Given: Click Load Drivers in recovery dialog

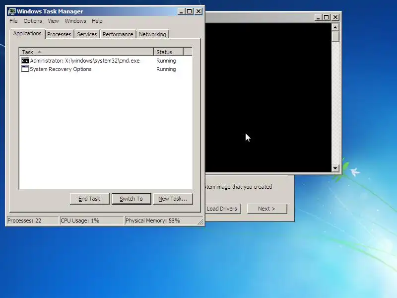Looking at the screenshot, I should point(222,209).
